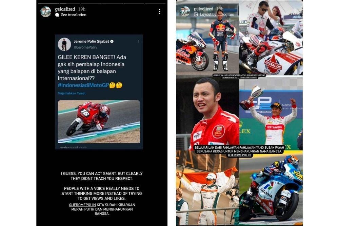Open the tweet's three-dot menu

(x=138, y=41)
